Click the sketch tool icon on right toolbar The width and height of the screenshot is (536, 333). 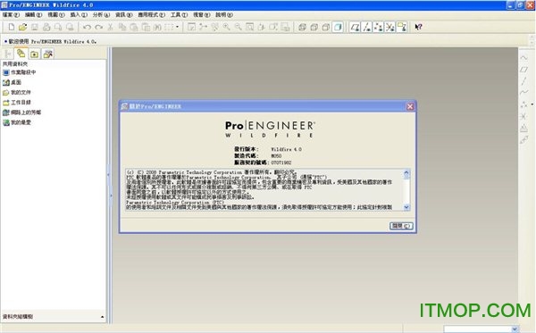click(x=523, y=57)
